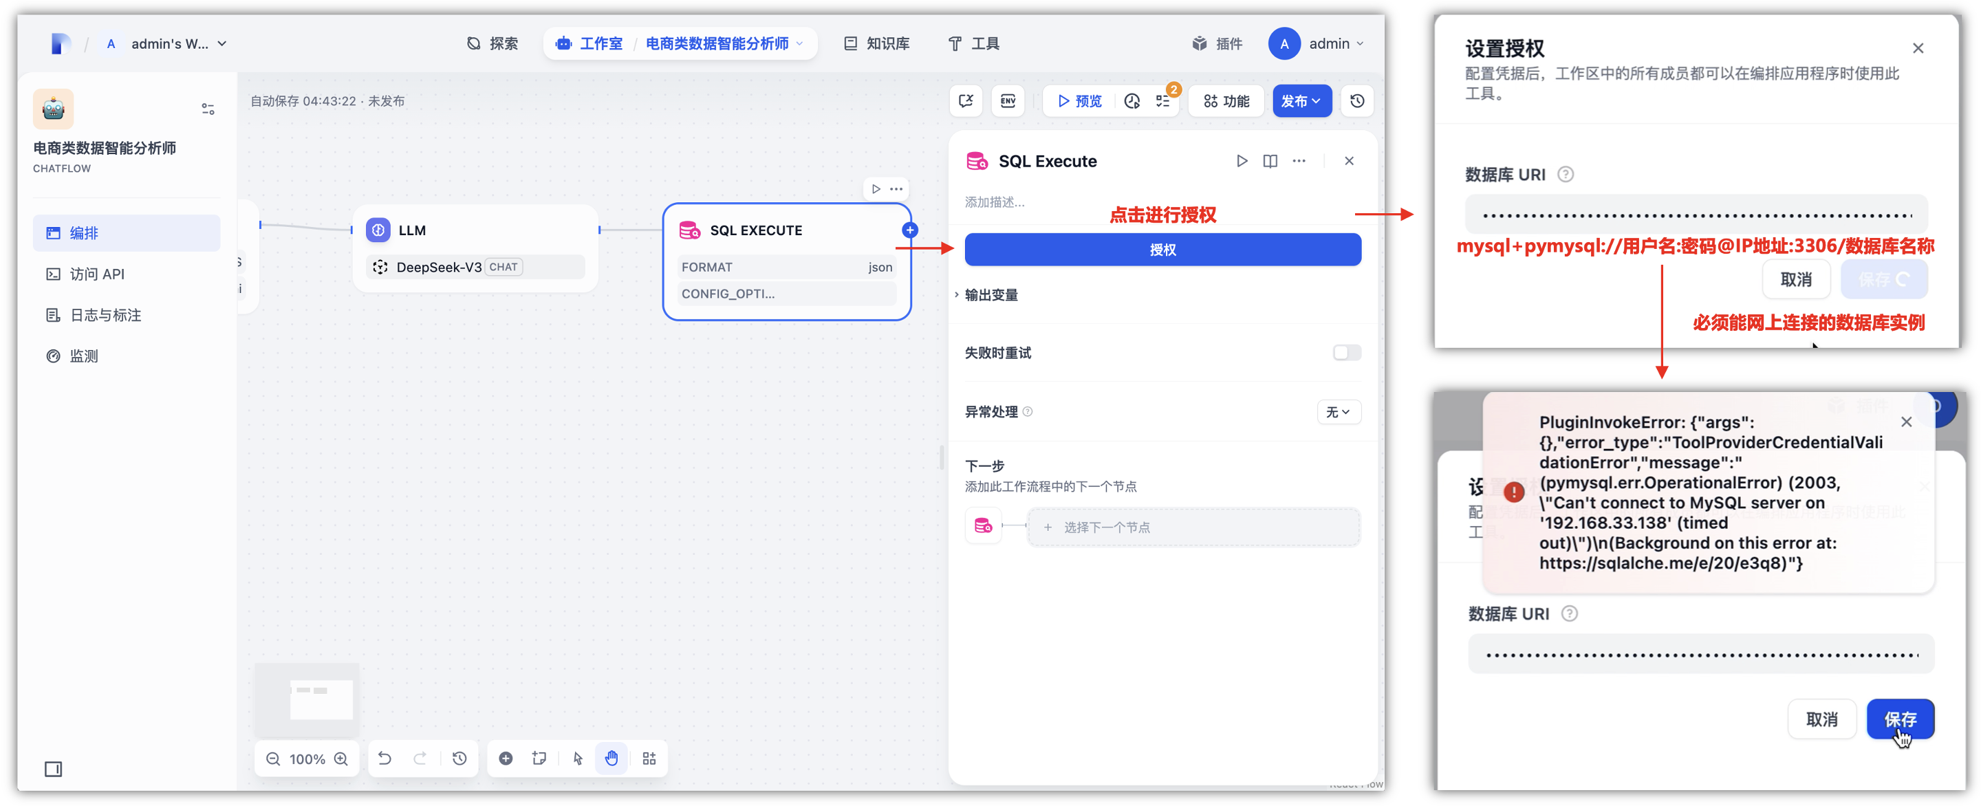Open 日志与标注 in sidebar
The image size is (1981, 806).
(x=105, y=314)
